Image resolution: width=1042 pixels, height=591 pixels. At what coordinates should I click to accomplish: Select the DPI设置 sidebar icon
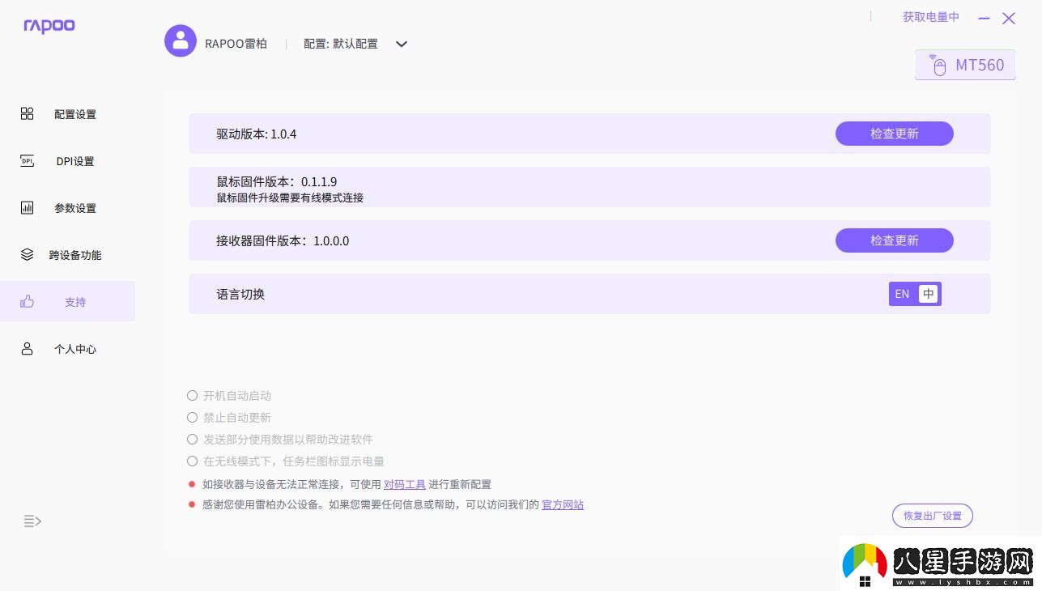pyautogui.click(x=27, y=160)
